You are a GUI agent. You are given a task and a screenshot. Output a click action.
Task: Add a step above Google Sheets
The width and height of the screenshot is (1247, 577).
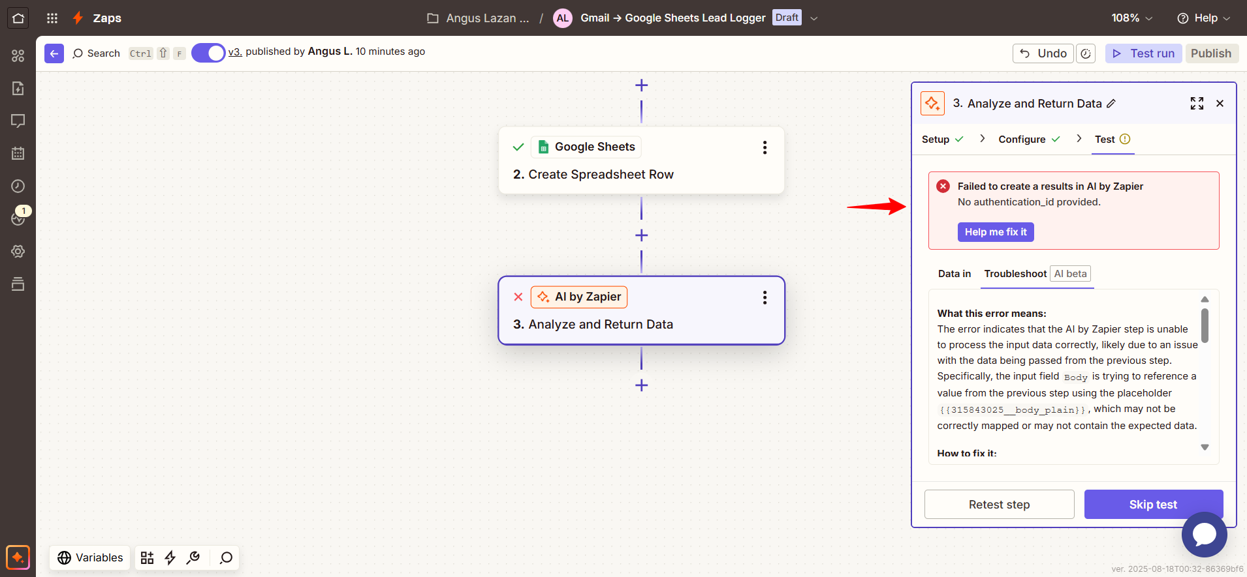[x=642, y=85]
